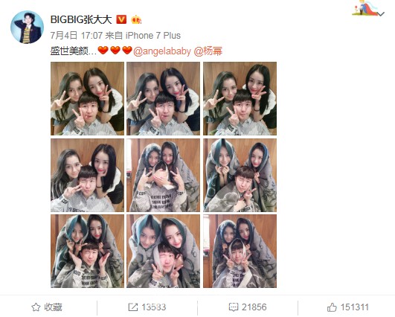Click the repost share icon

pos(132,307)
